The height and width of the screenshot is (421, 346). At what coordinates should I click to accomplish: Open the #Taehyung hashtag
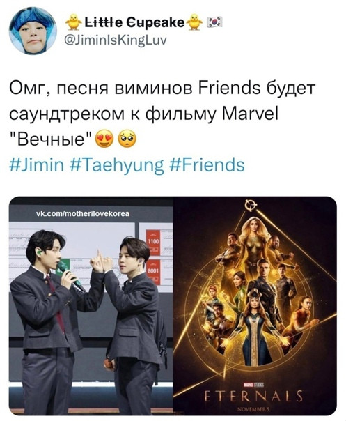click(x=117, y=166)
